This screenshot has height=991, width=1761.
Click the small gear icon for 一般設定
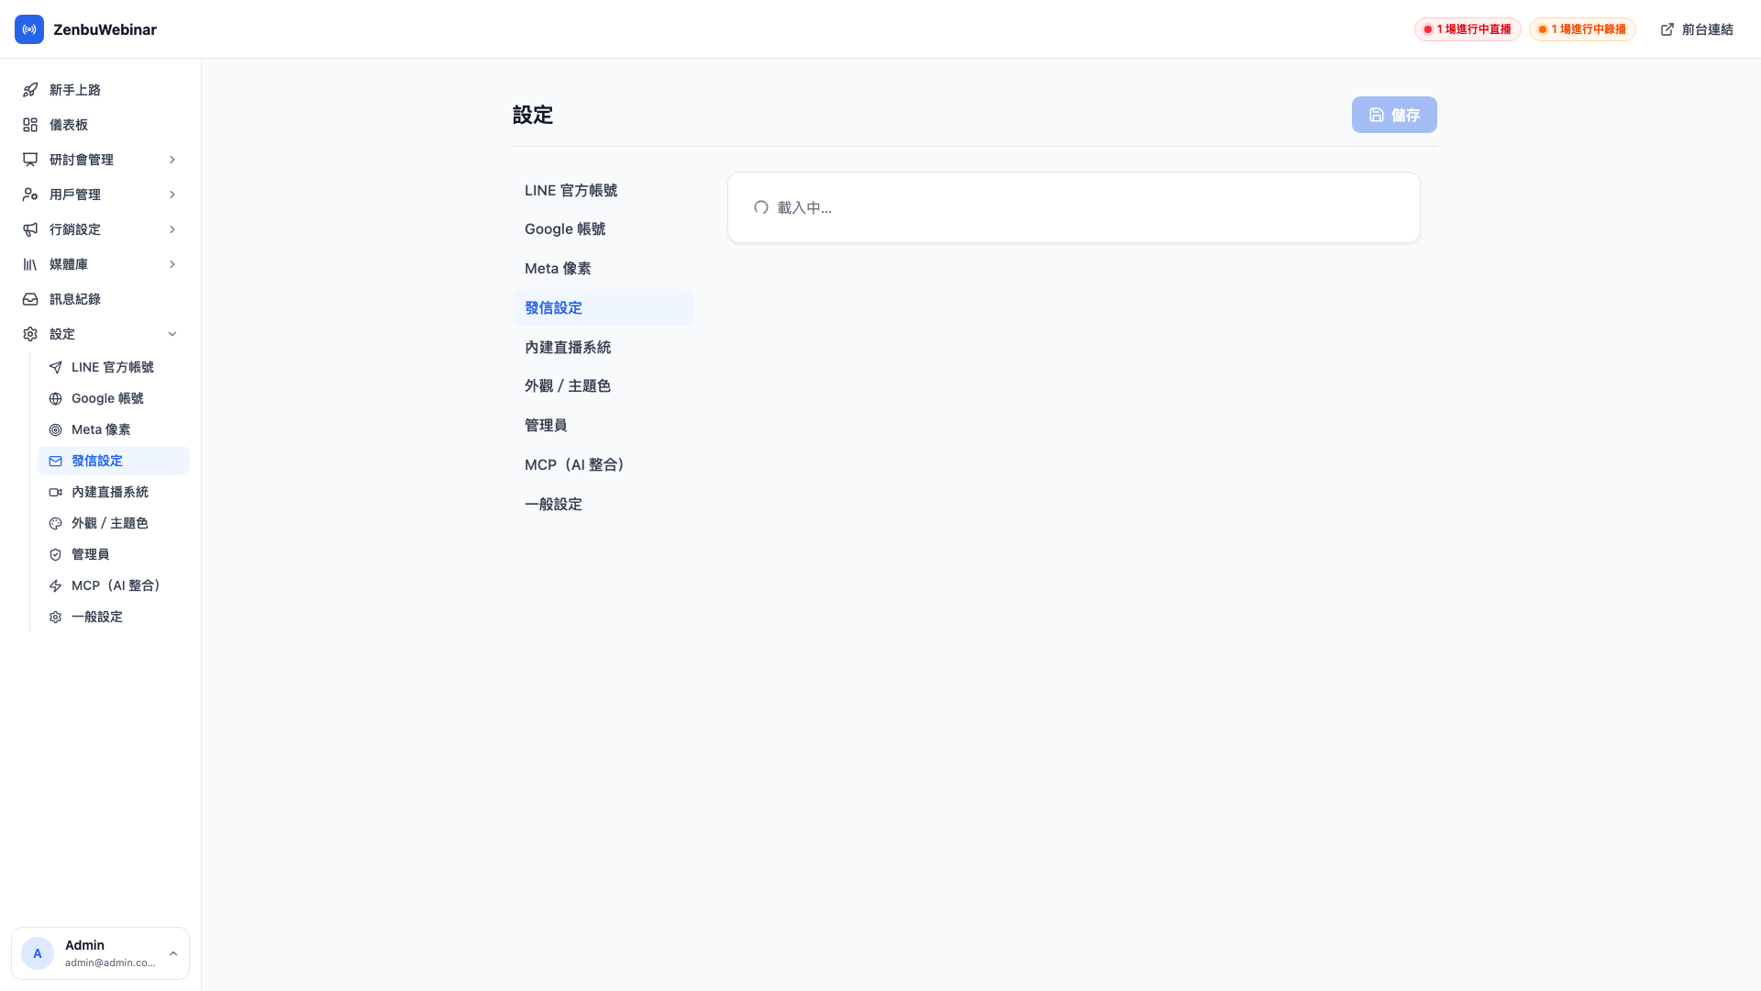pos(56,617)
